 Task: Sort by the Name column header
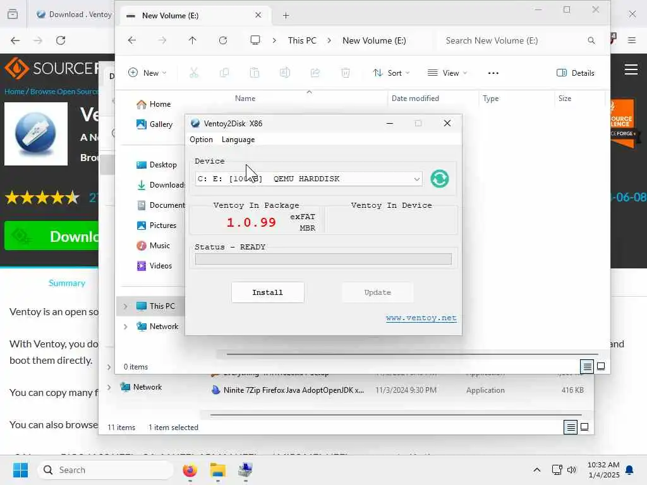click(x=245, y=98)
